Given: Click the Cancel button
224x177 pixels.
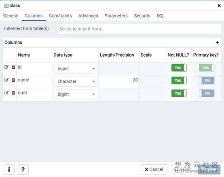Looking at the screenshot, I should (154, 169).
